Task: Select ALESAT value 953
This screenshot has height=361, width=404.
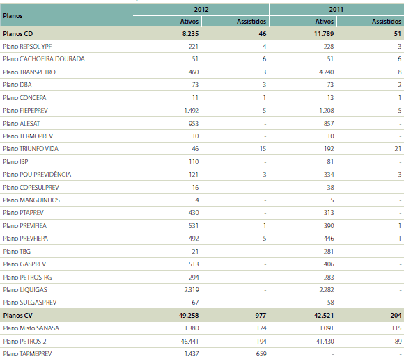Action: coord(194,124)
